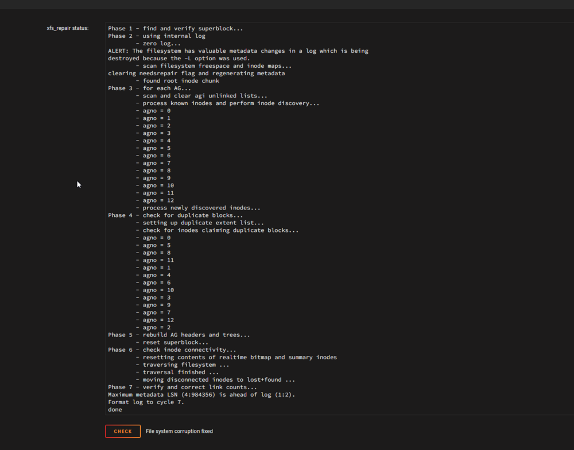Click the 'xfs_repair status:' label

point(67,28)
